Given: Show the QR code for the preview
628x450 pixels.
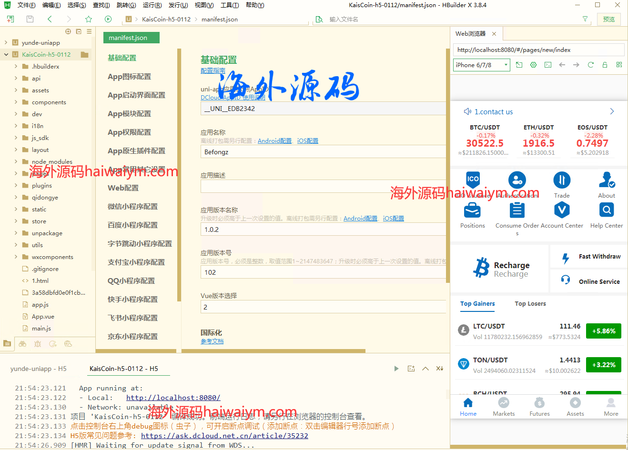Looking at the screenshot, I should tap(619, 65).
